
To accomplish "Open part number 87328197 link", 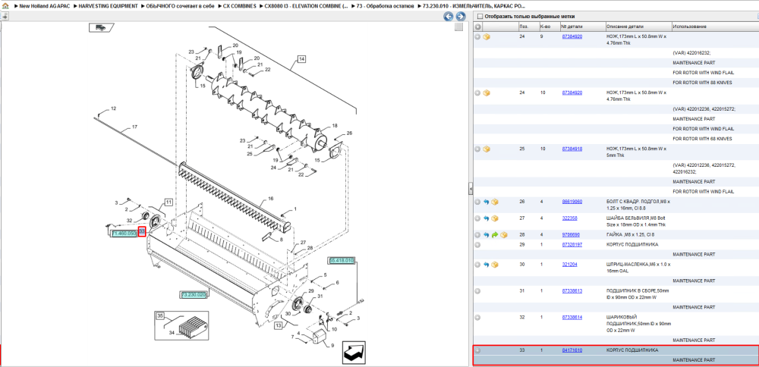I will pyautogui.click(x=572, y=245).
